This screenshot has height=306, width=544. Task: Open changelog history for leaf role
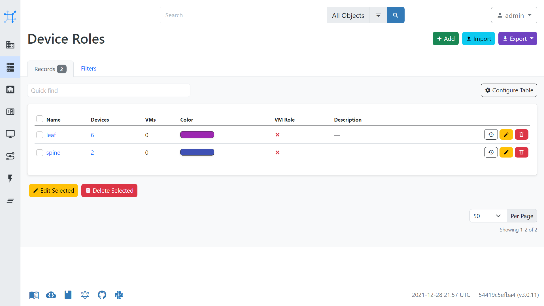[491, 135]
